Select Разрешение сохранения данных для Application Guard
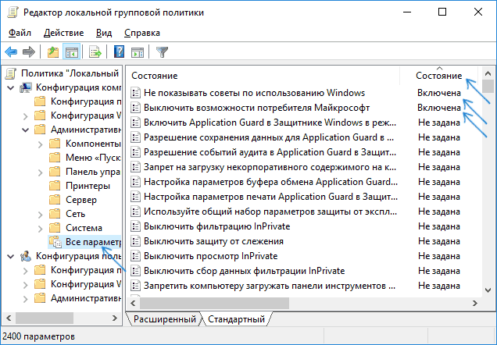 pyautogui.click(x=269, y=137)
